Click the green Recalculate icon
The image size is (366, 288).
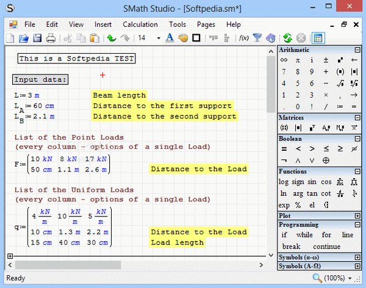tap(287, 38)
